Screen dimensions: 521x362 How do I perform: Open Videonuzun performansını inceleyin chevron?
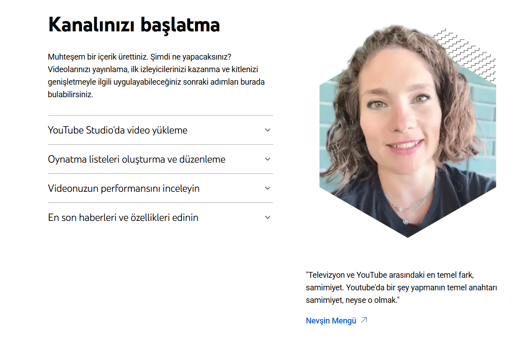(x=268, y=188)
